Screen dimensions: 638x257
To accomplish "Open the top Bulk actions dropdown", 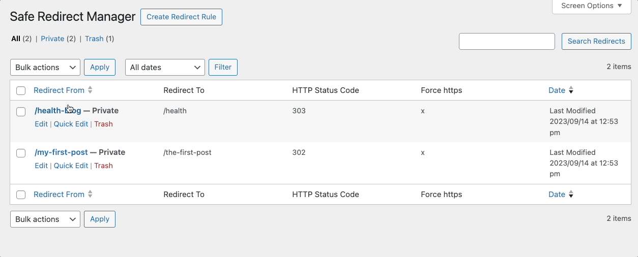I will coord(45,68).
